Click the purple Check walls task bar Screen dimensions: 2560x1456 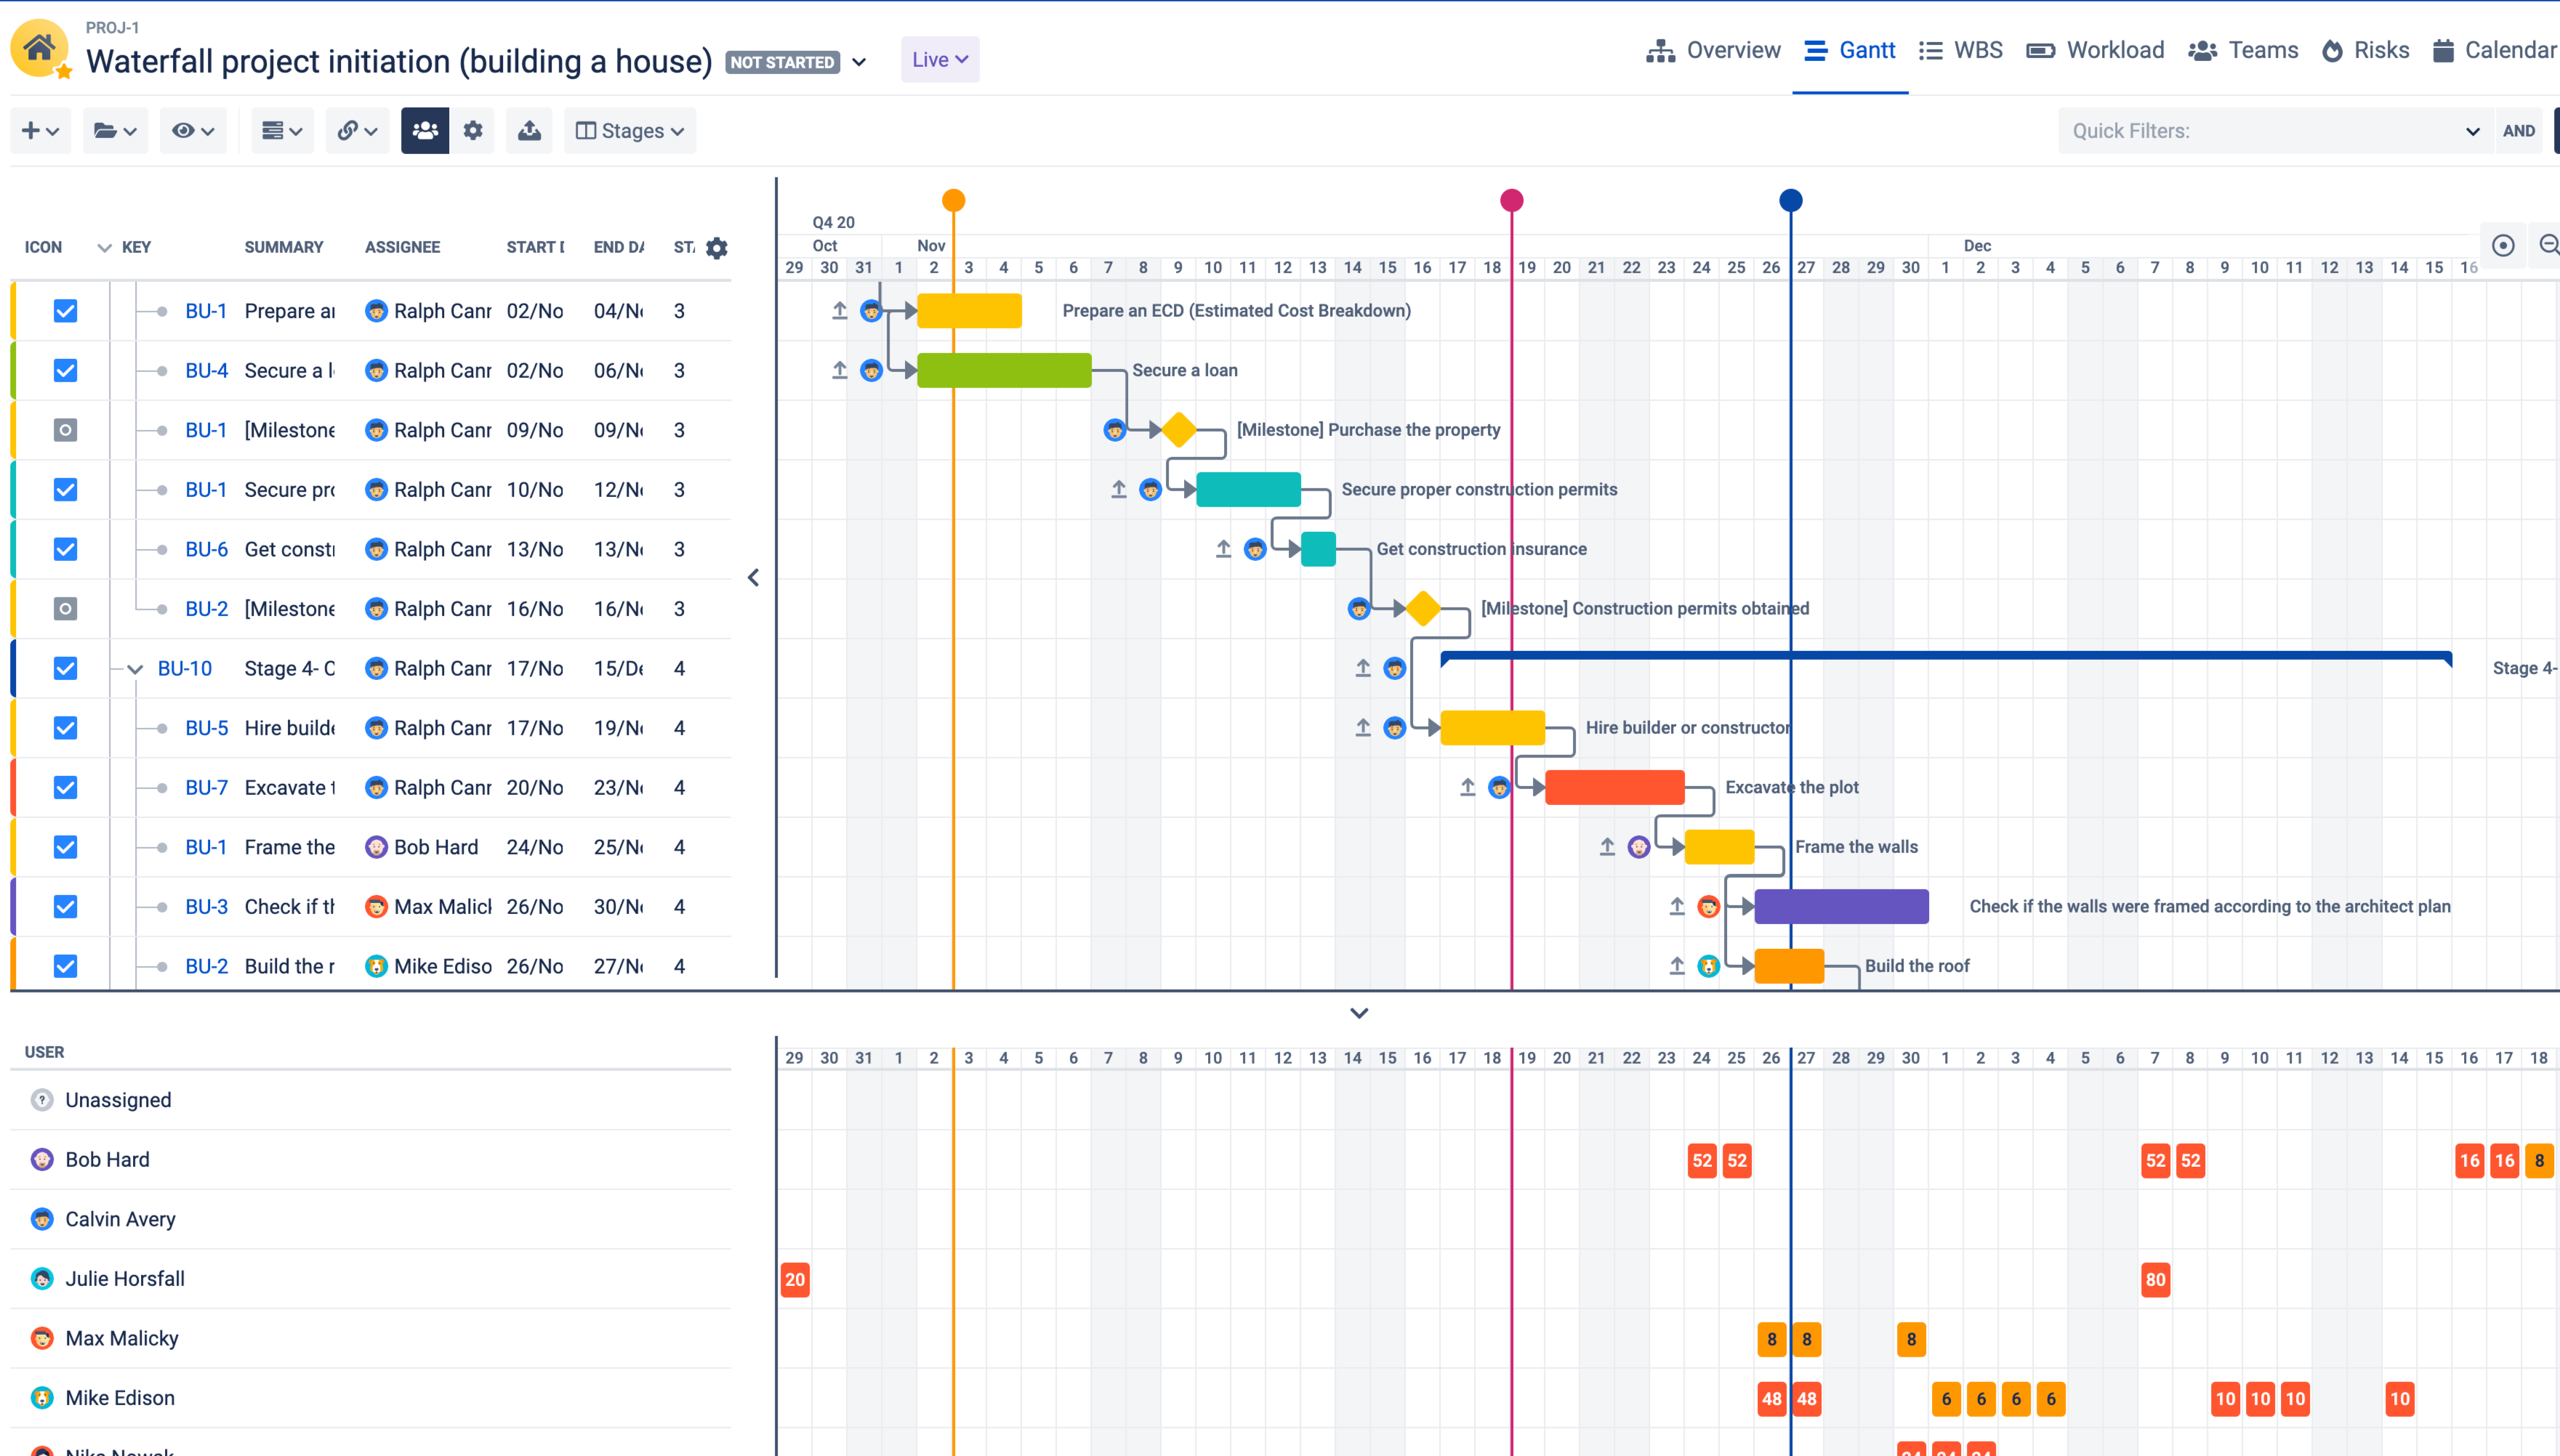tap(1840, 907)
